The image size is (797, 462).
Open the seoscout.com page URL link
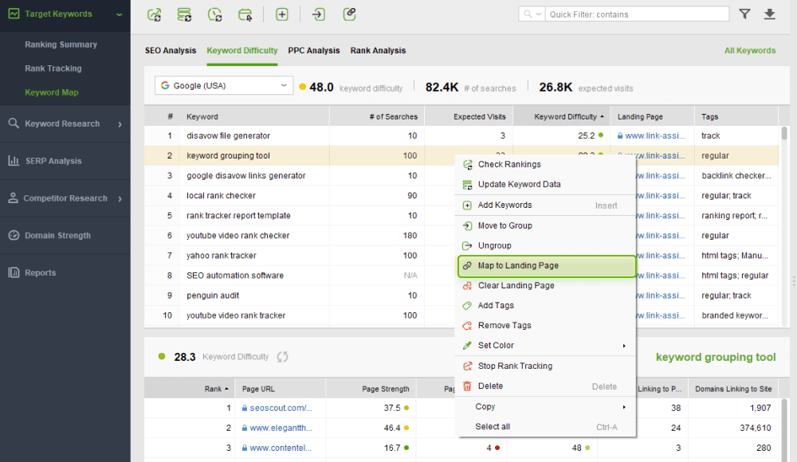281,408
